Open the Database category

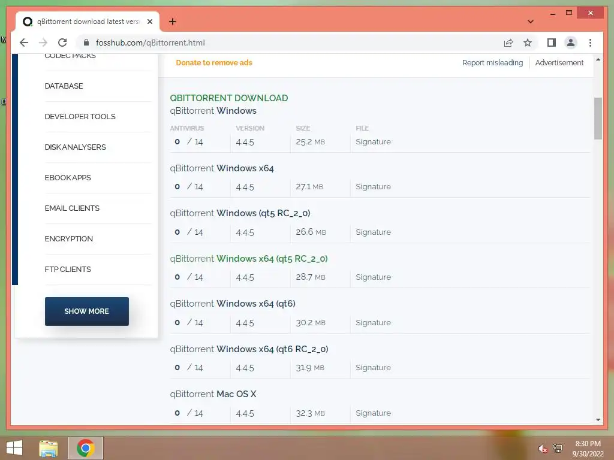coord(64,86)
